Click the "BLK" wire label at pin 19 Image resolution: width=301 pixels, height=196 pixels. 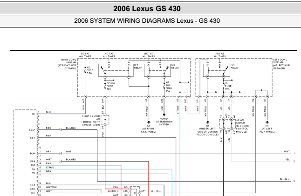pyautogui.click(x=48, y=183)
